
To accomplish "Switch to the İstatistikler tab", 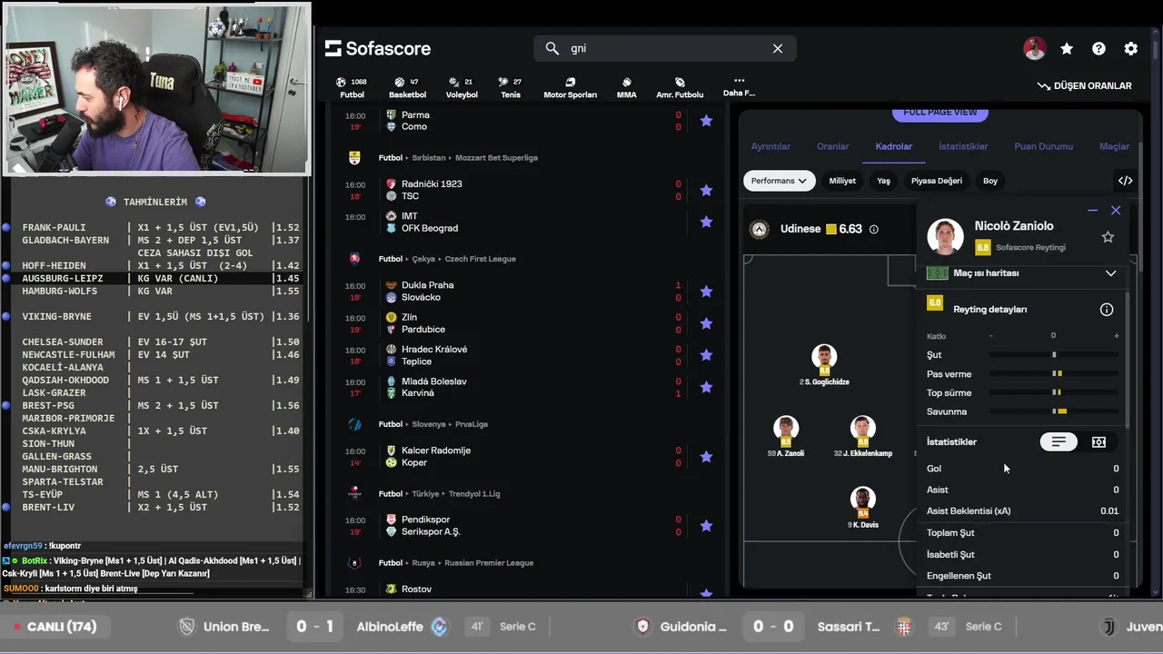I will [963, 146].
